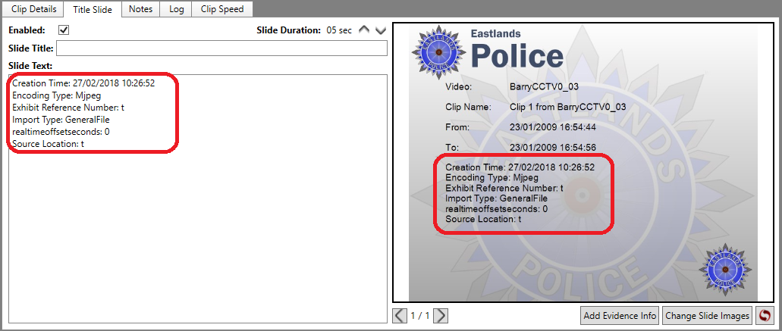Click 'Creation Time: 27/02/2018 10:26:52' in Slide Text

point(83,83)
